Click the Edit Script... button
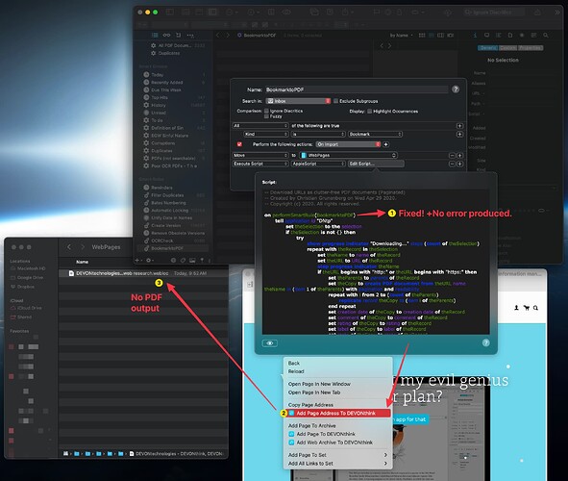The height and width of the screenshot is (481, 568). 376,164
